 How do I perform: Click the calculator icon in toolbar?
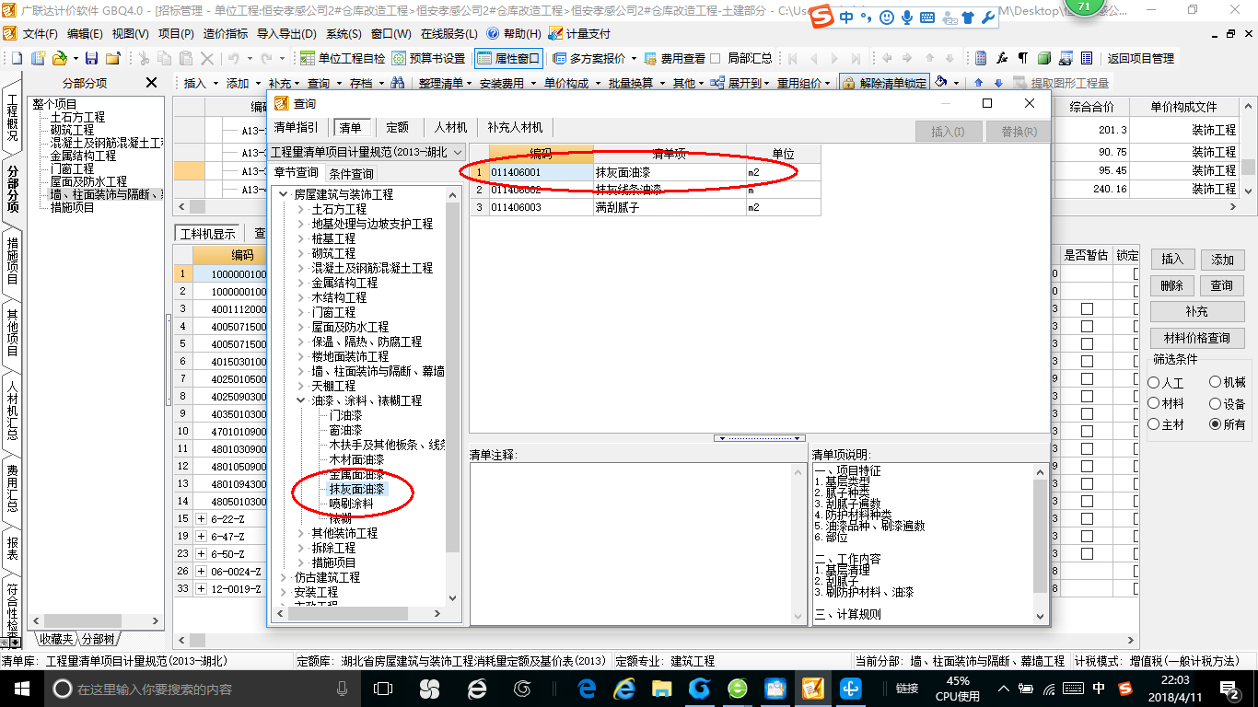[x=981, y=58]
